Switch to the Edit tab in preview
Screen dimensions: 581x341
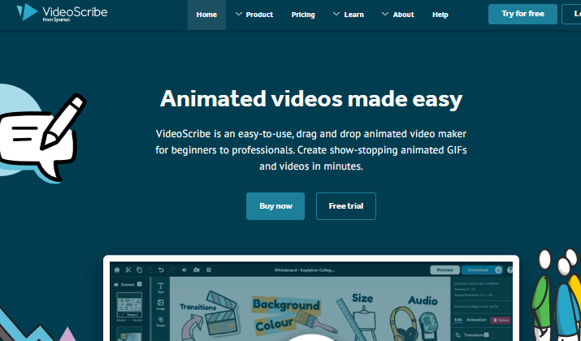coord(458,320)
